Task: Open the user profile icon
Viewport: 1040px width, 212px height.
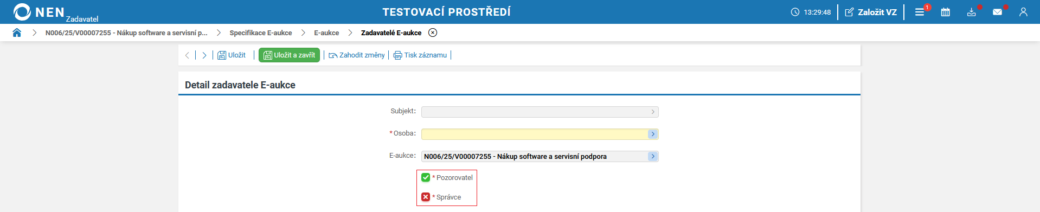Action: (x=1023, y=12)
